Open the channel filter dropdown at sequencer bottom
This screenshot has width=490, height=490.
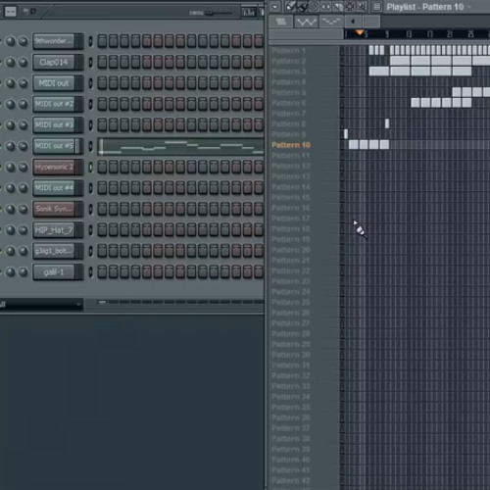tap(41, 305)
